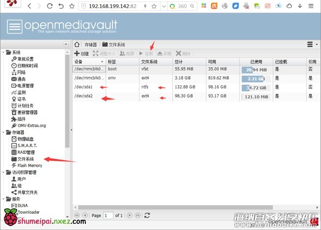Go to first page of grid
The height and width of the screenshot is (230, 321).
77,215
